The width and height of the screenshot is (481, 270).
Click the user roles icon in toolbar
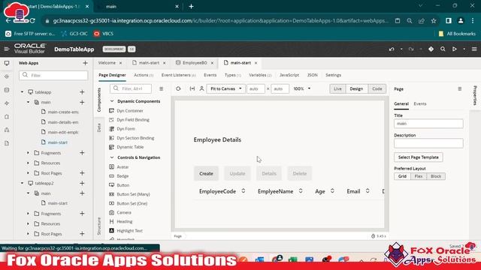201,88
